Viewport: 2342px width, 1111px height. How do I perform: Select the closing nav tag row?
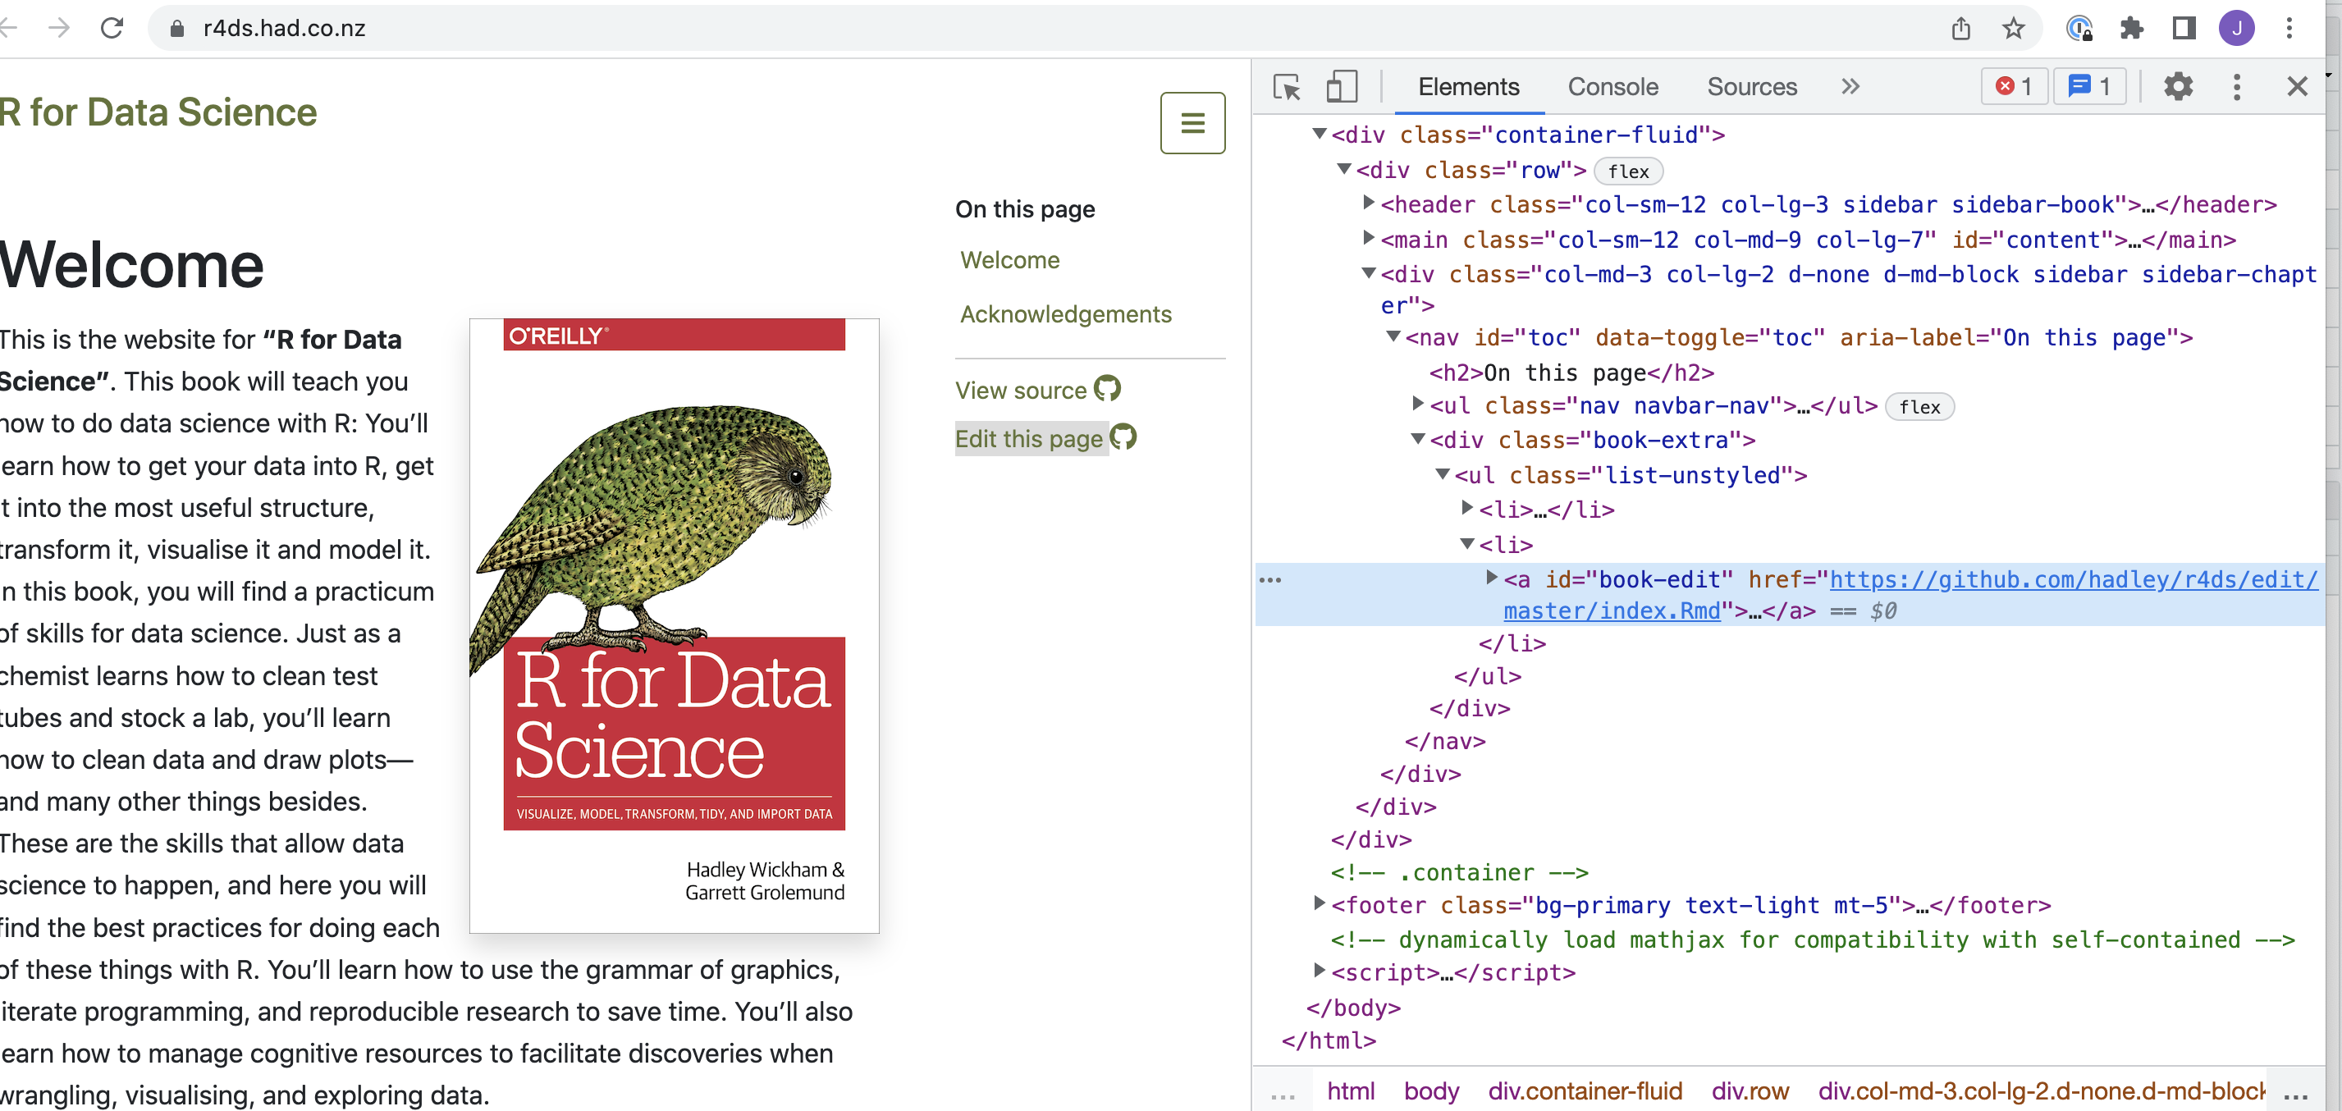(1444, 741)
